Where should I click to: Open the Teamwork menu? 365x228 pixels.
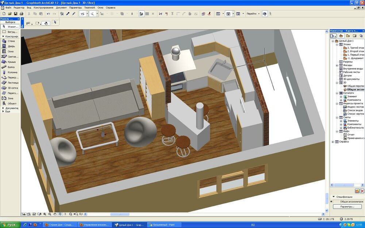click(89, 8)
